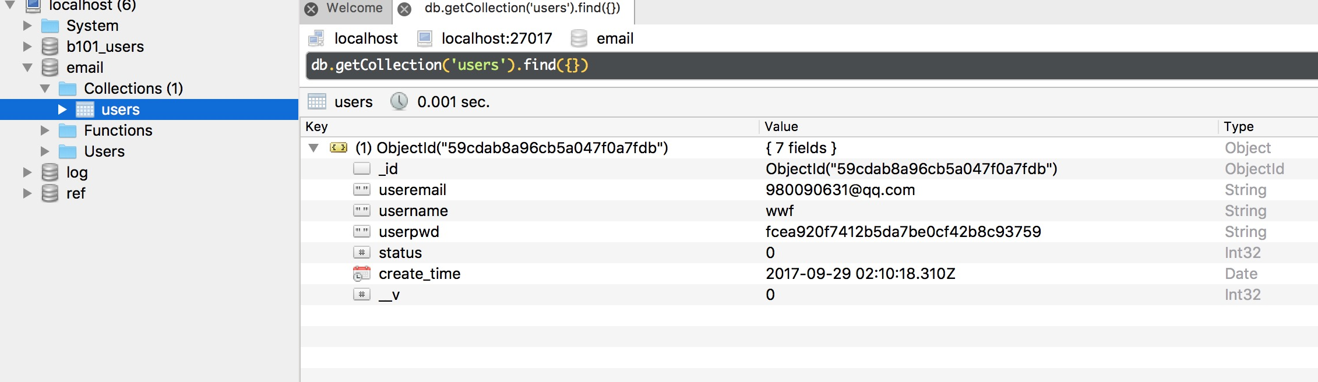Click the users table icon in results bar

pyautogui.click(x=317, y=102)
